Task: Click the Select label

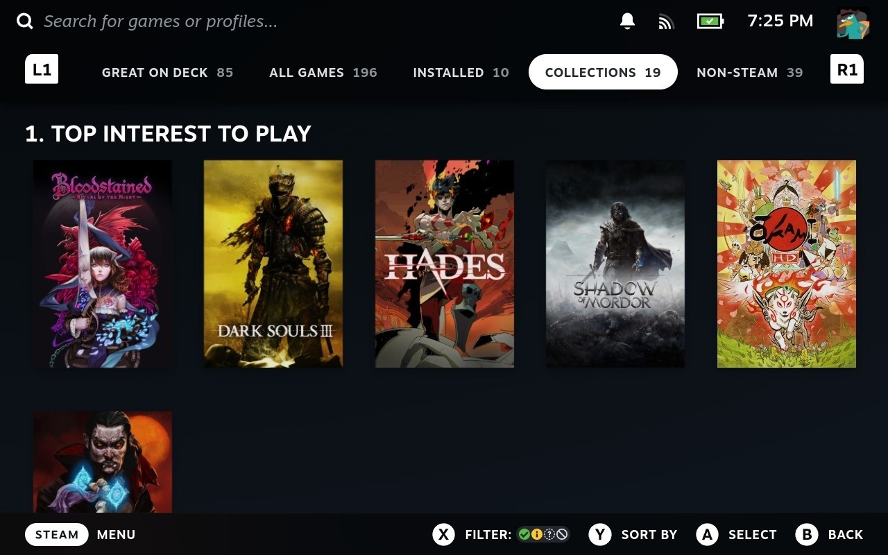Action: click(753, 535)
